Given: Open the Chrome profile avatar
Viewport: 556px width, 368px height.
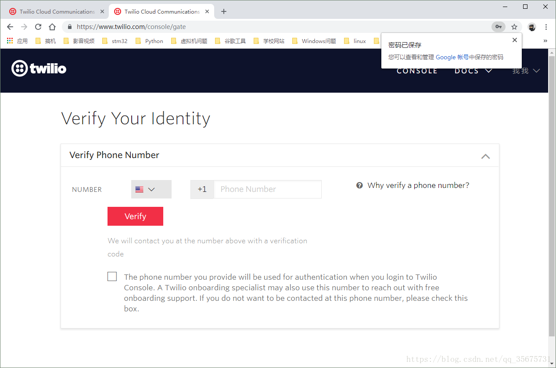Looking at the screenshot, I should coord(532,27).
